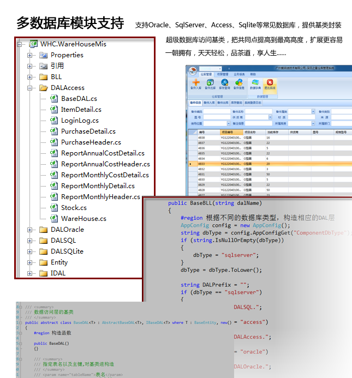Viewport: 352px width, 378px height.
Task: Select grid row with 编号 4838
Action: pyautogui.click(x=270, y=137)
